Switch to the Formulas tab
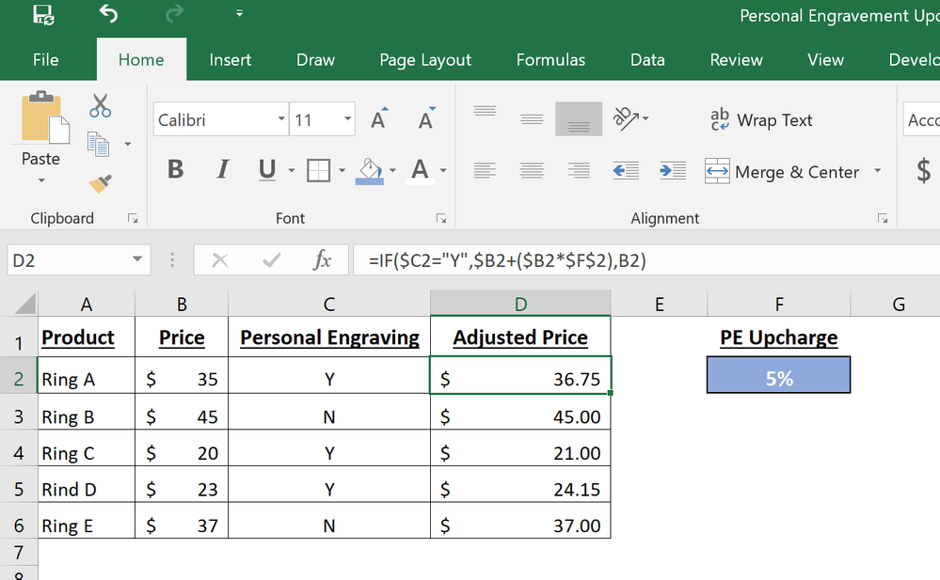The height and width of the screenshot is (580, 940). tap(550, 60)
